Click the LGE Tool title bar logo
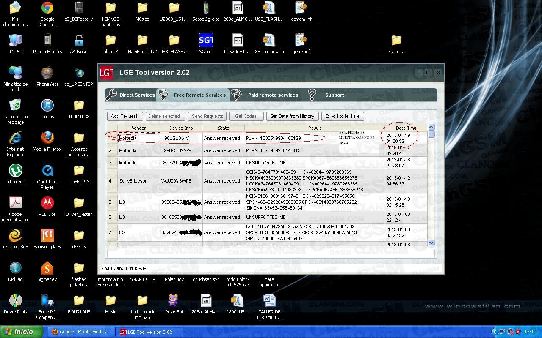The image size is (542, 338). click(x=107, y=73)
